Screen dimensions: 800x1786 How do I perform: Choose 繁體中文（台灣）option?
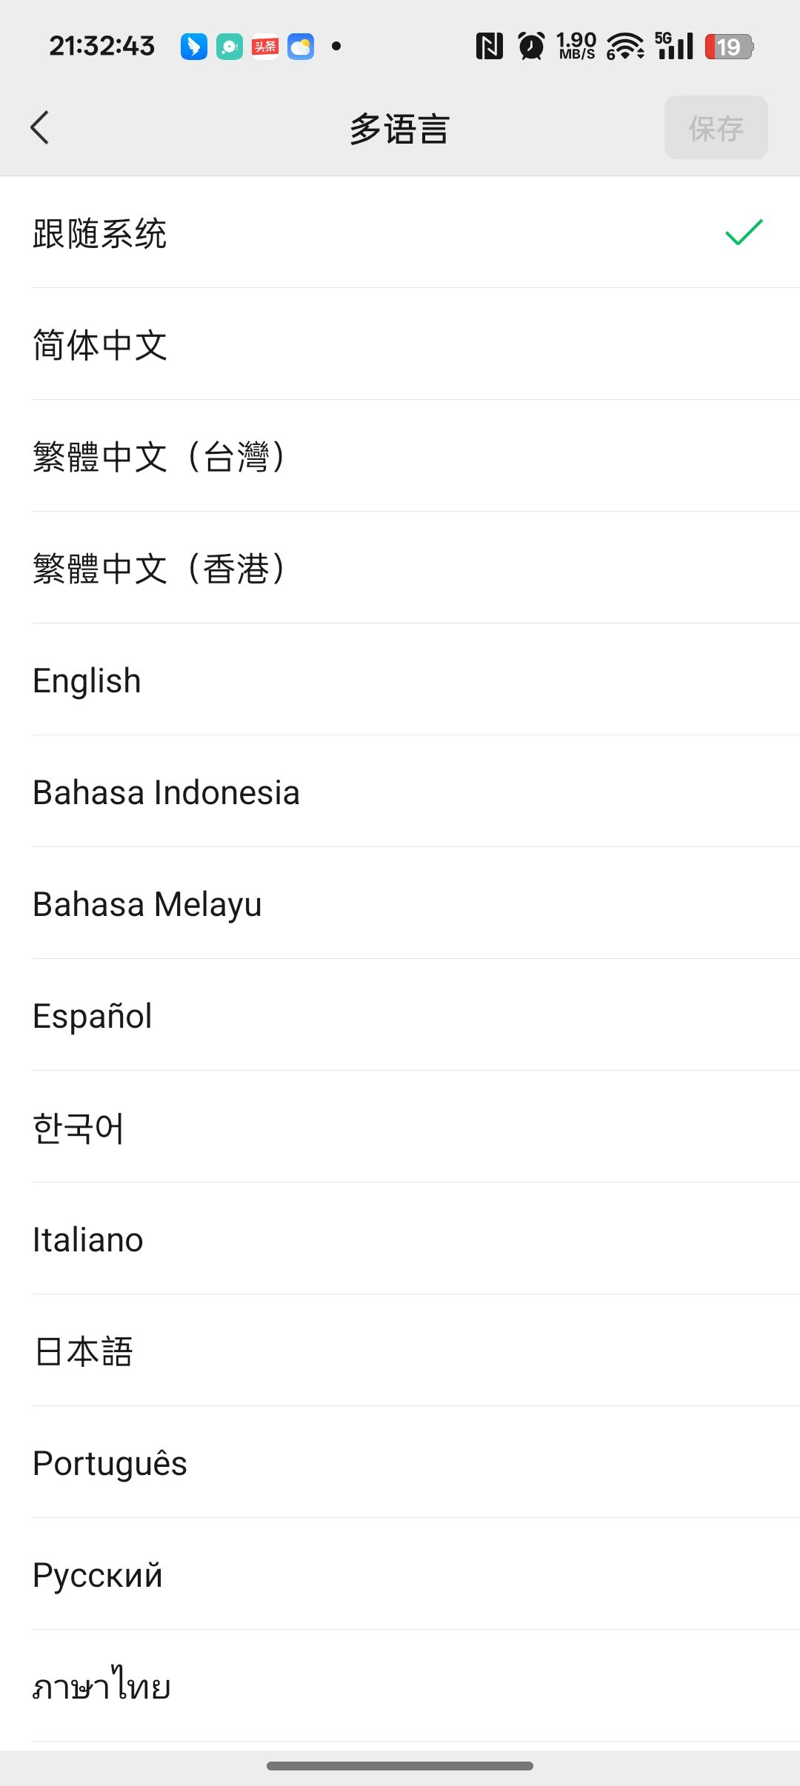tap(159, 457)
